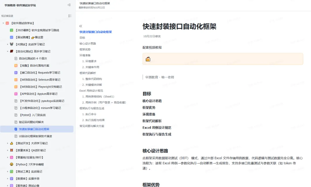Click the list view icon beside 知识库目录
The image size is (311, 187).
70,16
